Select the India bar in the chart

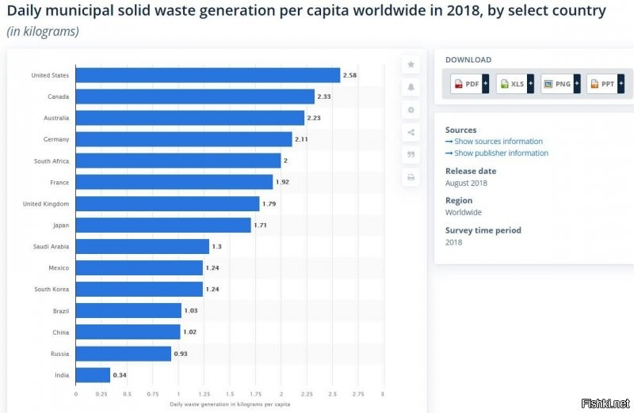click(x=93, y=374)
